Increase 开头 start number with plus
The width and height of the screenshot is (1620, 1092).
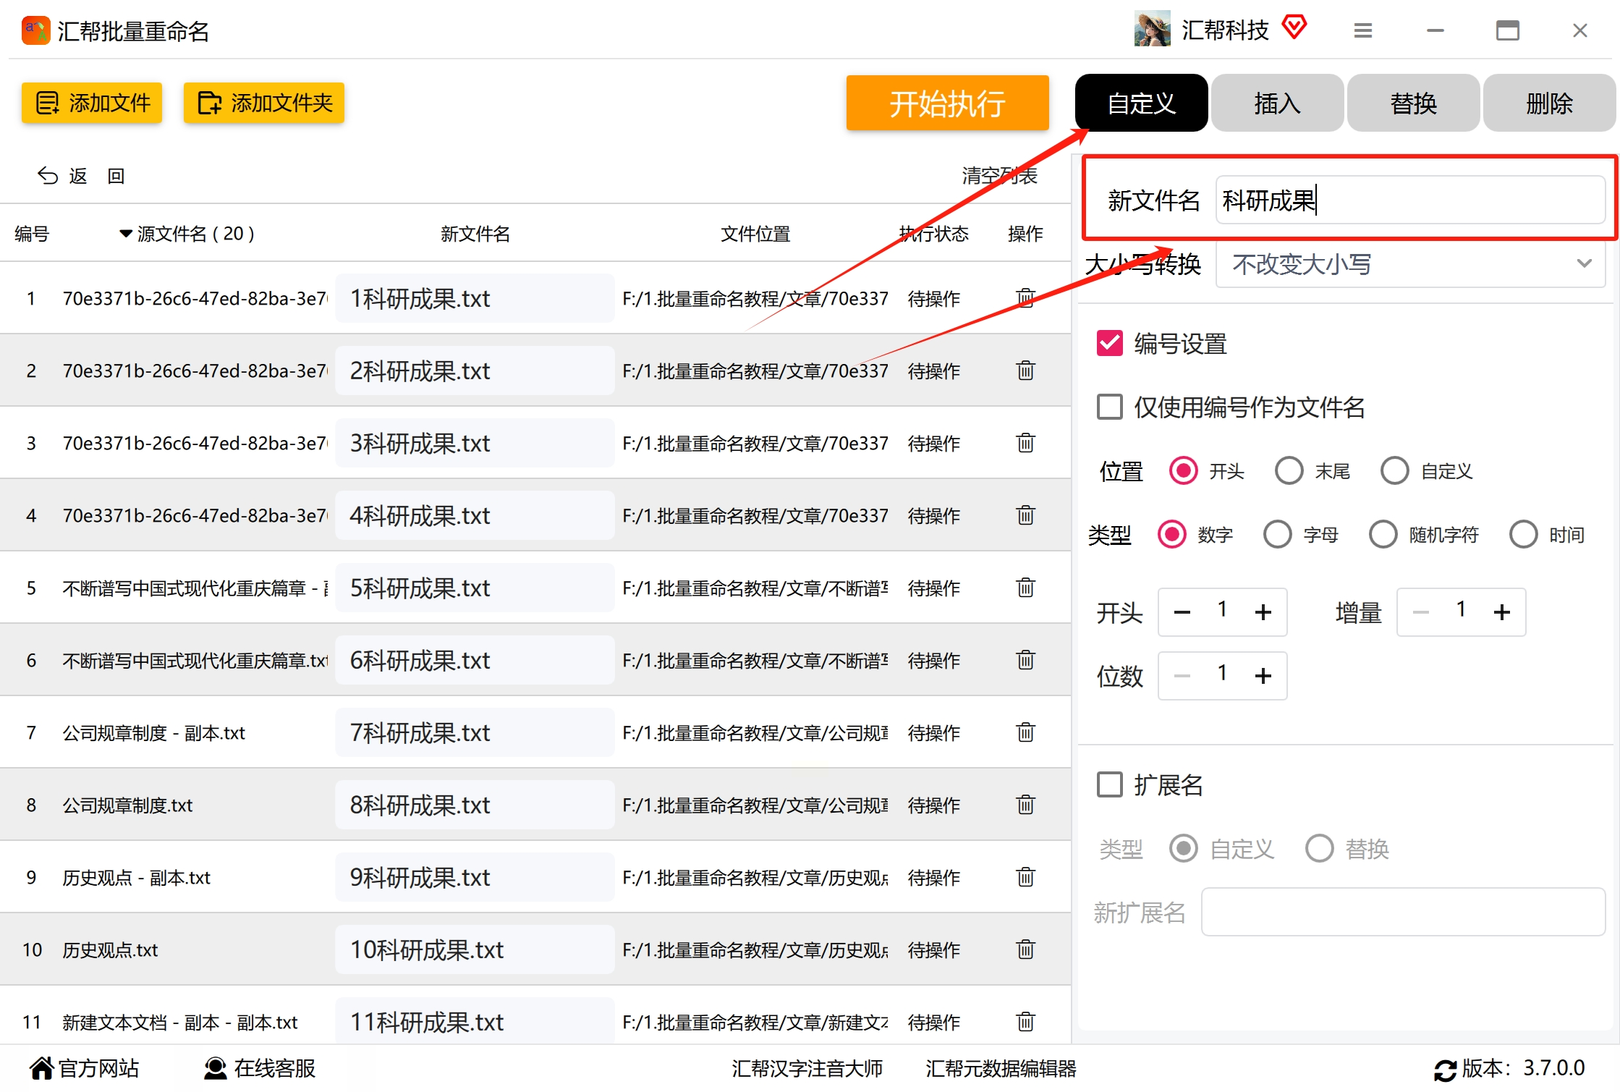[1263, 612]
